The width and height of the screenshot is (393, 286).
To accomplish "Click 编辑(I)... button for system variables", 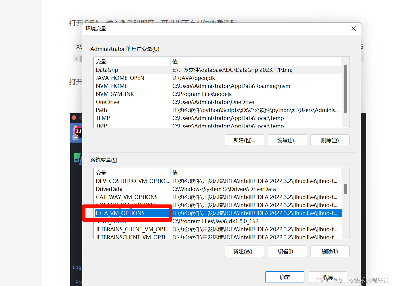I will point(287,252).
